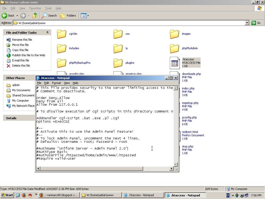Open the Notepad Help menu
Viewport: 265px width, 199px height.
76,83
